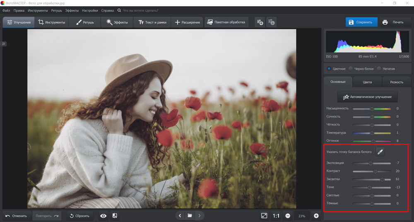Click the Автоматическое улучшение button
The image size is (414, 222).
point(368,97)
